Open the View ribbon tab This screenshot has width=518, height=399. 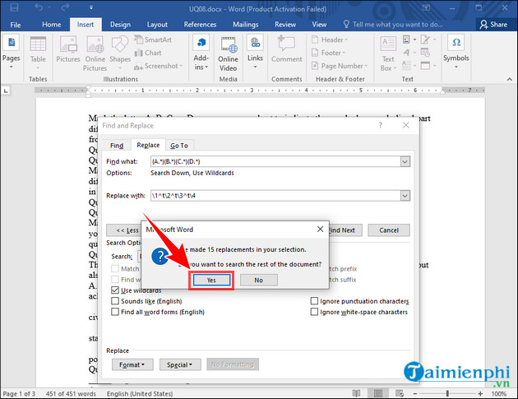(319, 25)
